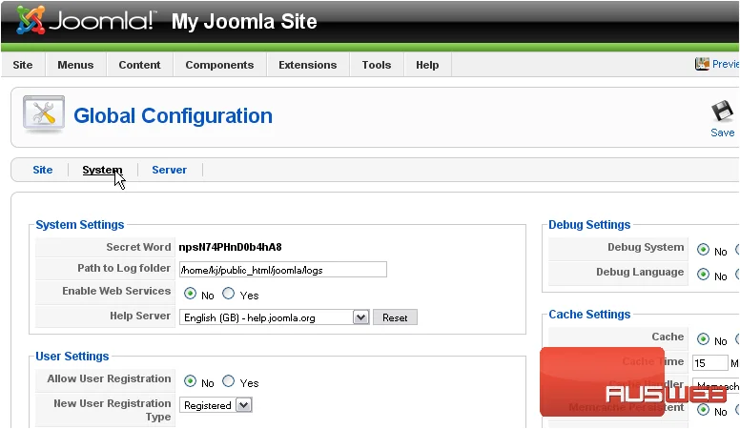
Task: Switch to the Server configuration tab
Action: [x=169, y=170]
